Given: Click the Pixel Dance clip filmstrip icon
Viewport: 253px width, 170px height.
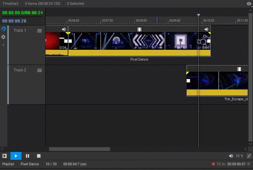Looking at the screenshot, I should [139, 29].
